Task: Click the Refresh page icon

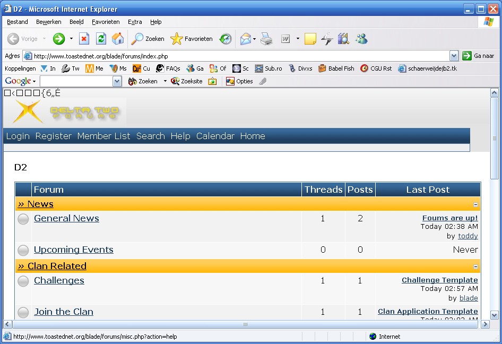Action: tap(101, 39)
